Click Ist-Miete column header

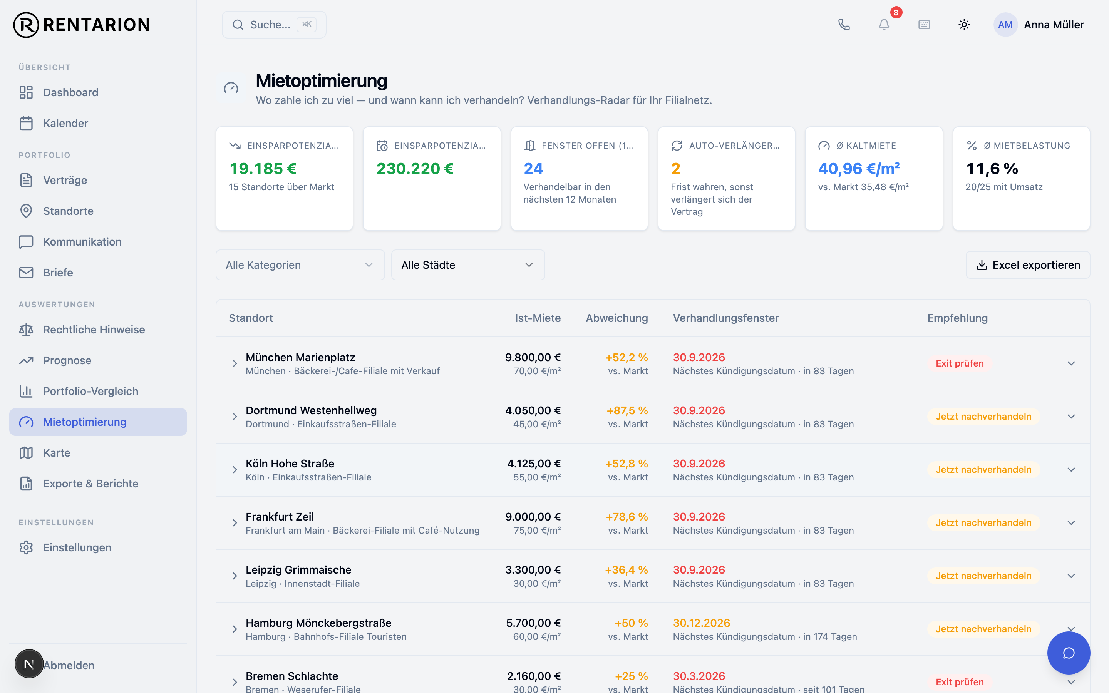tap(538, 318)
